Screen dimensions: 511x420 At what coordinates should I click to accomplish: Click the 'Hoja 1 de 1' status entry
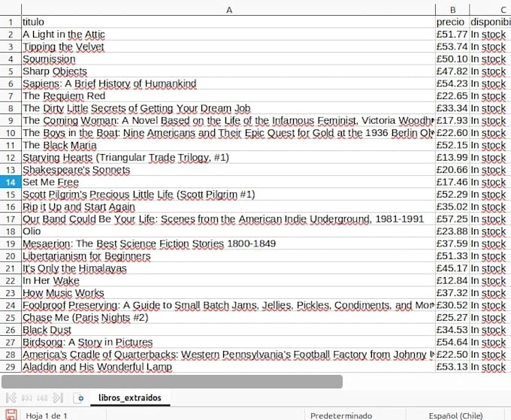tap(47, 415)
